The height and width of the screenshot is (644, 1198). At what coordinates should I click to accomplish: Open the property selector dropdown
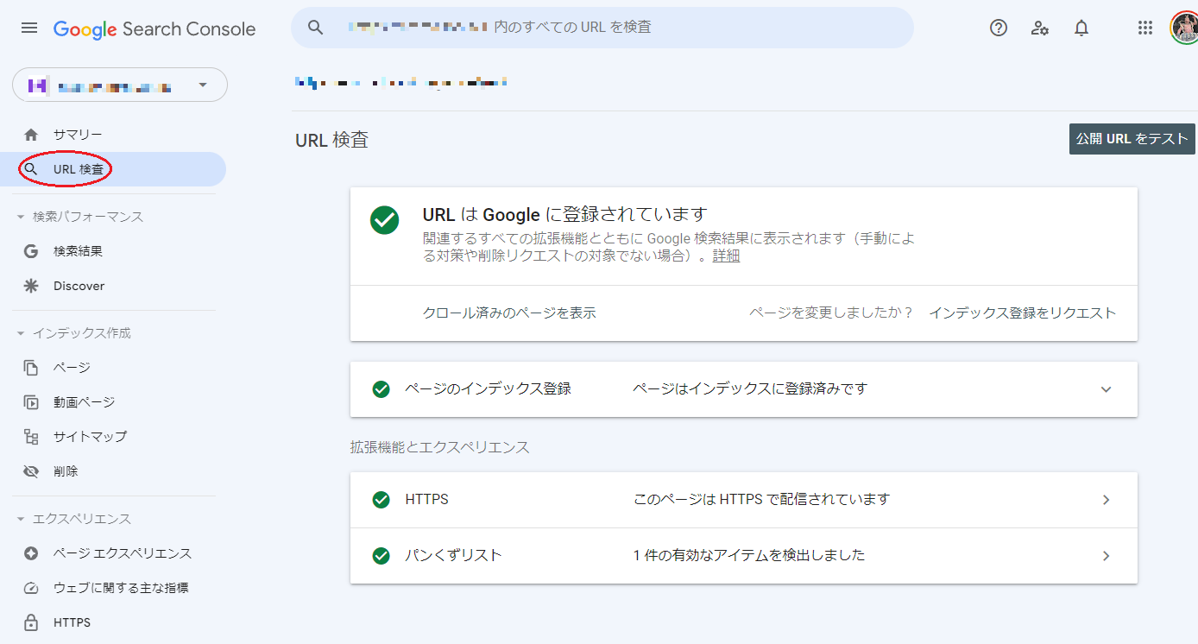(x=203, y=85)
